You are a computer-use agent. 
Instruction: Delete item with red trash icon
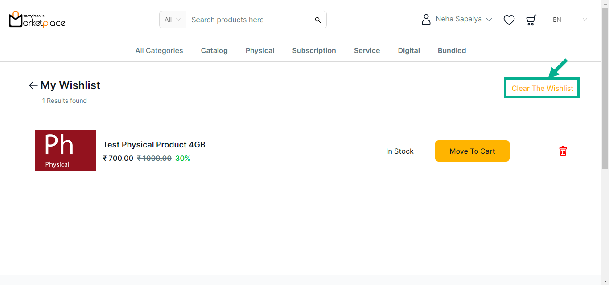click(x=563, y=151)
